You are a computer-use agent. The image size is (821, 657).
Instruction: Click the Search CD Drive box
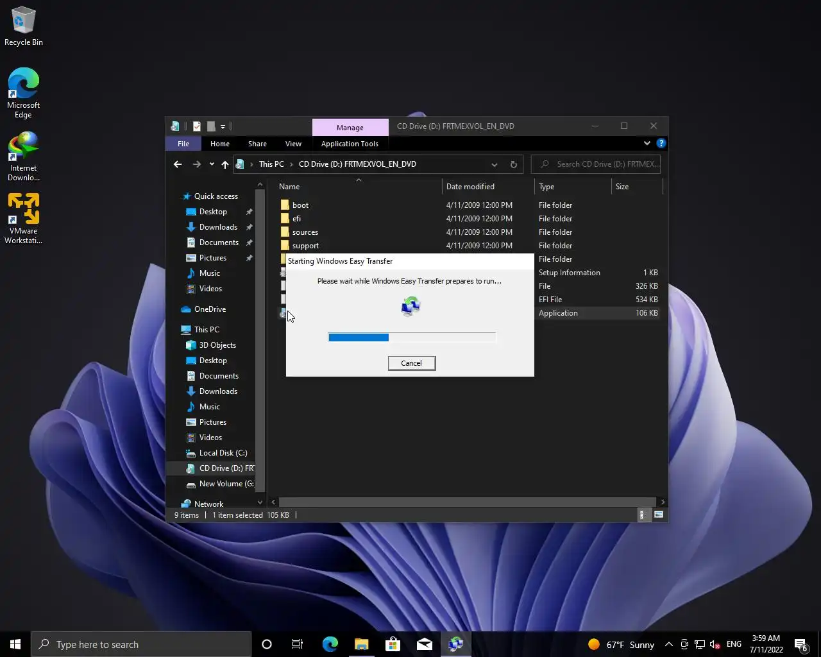[596, 164]
